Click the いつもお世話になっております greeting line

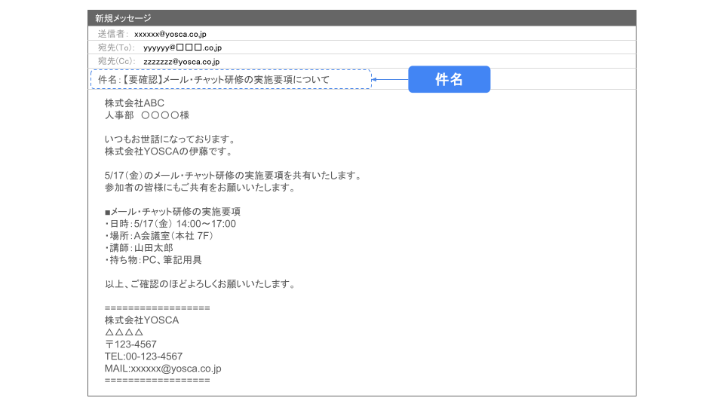coord(170,139)
